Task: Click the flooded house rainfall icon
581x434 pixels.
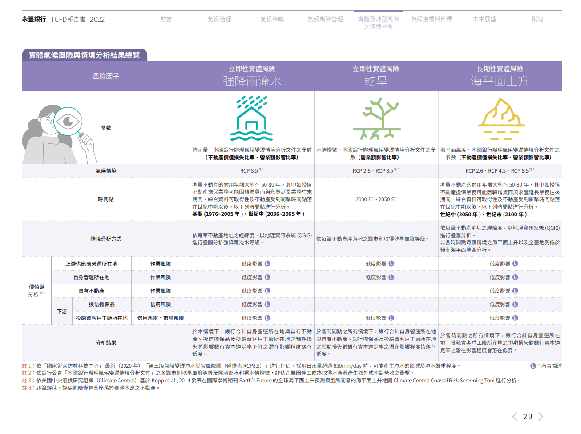Action: (x=252, y=118)
